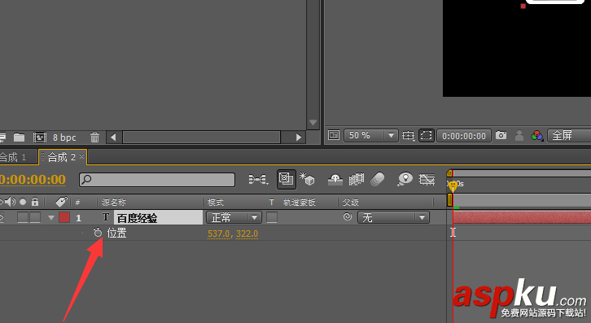591x323 pixels.
Task: Select the 合成 2 timeline tab
Action: pyautogui.click(x=61, y=157)
